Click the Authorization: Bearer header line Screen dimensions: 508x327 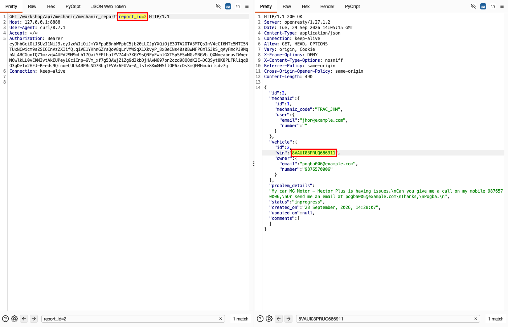[x=36, y=39]
